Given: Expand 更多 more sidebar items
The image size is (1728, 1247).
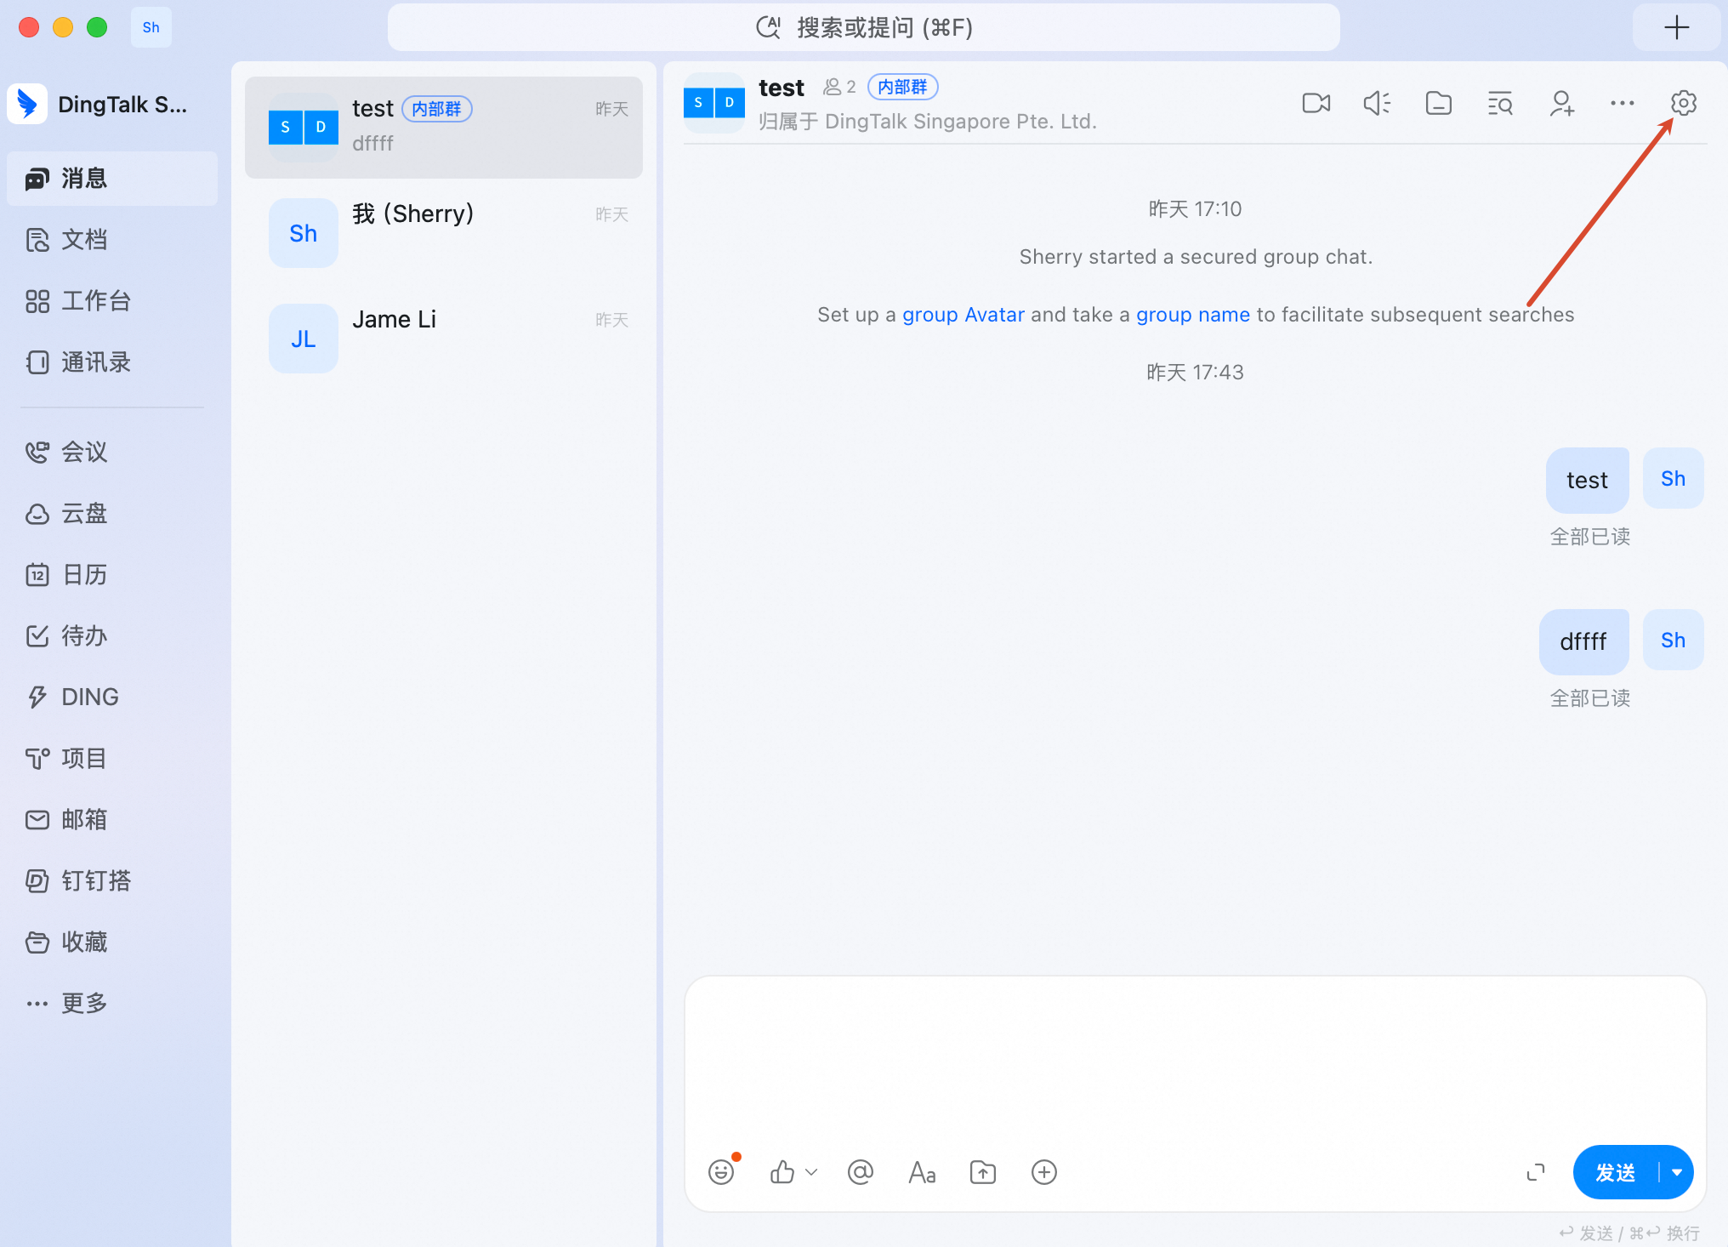Looking at the screenshot, I should pyautogui.click(x=112, y=1003).
